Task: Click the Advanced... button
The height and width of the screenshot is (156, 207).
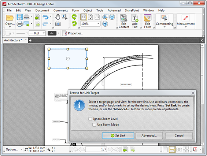Action: 149,135
